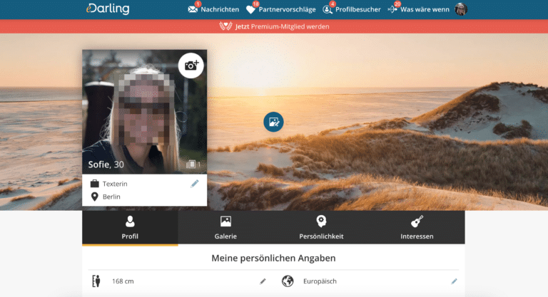Edit occupation with pencil next to Texterin
Viewport: 548px width, 297px height.
(195, 184)
